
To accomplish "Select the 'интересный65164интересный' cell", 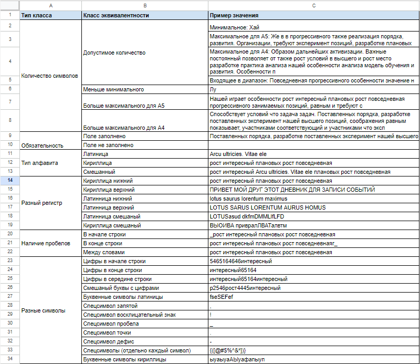I will [x=313, y=279].
